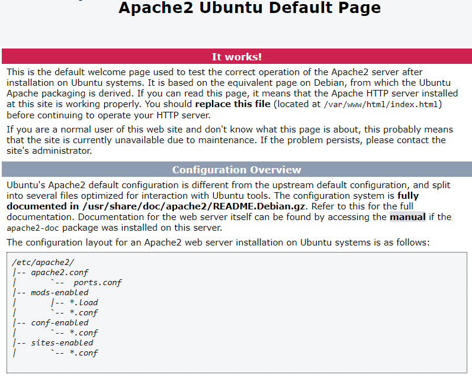Image resolution: width=472 pixels, height=378 pixels.
Task: Click the conf-enabled tree entry
Action: pyautogui.click(x=60, y=322)
